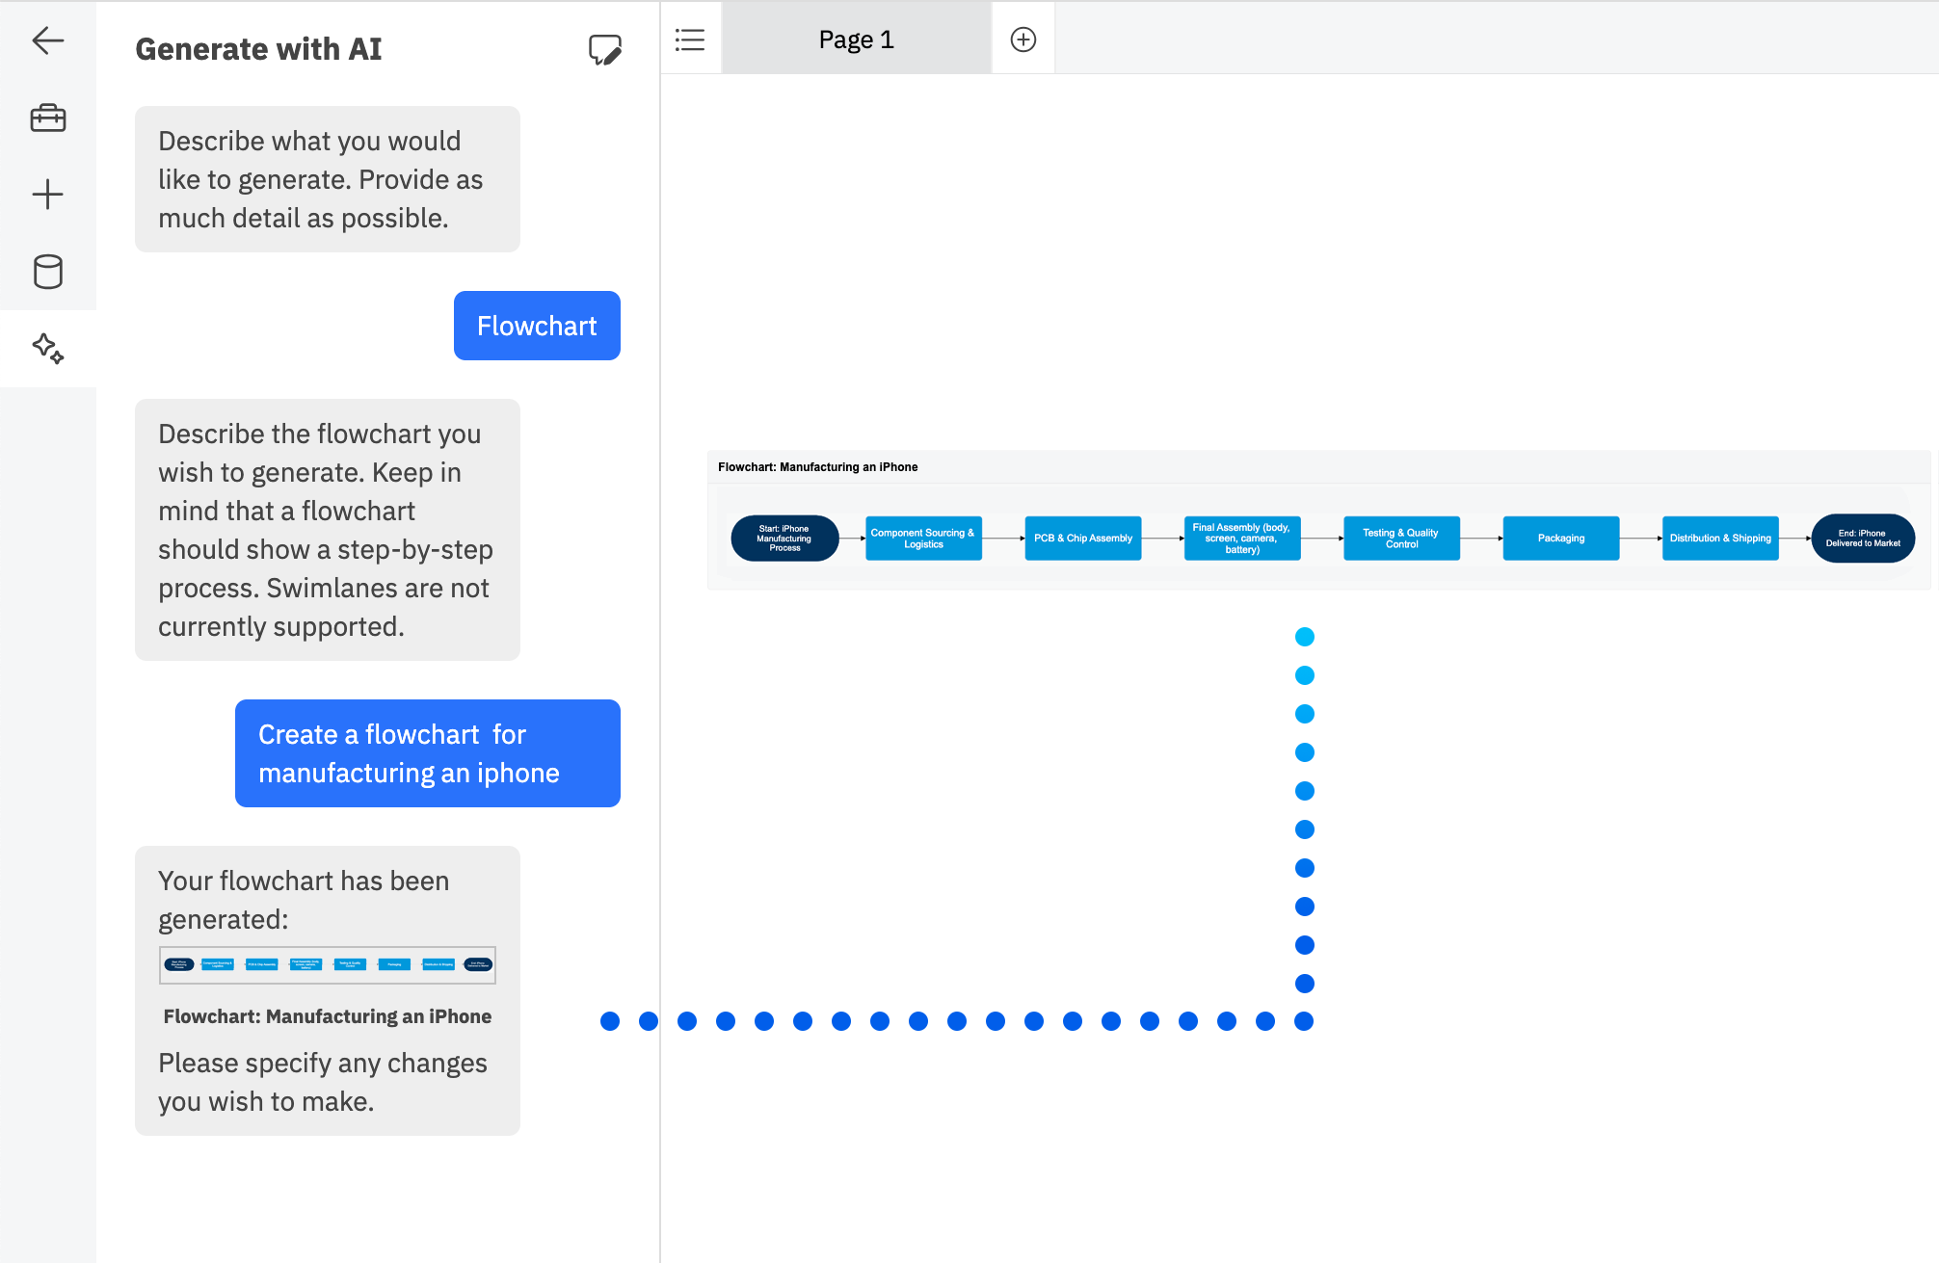
Task: Open the feedback comment icon near Generate with AI
Action: point(603,51)
